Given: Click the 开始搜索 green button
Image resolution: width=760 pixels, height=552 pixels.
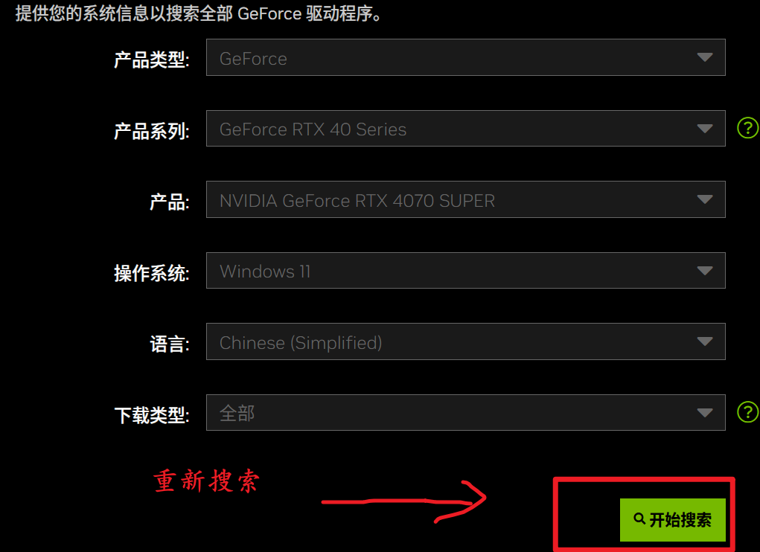Looking at the screenshot, I should click(x=673, y=519).
